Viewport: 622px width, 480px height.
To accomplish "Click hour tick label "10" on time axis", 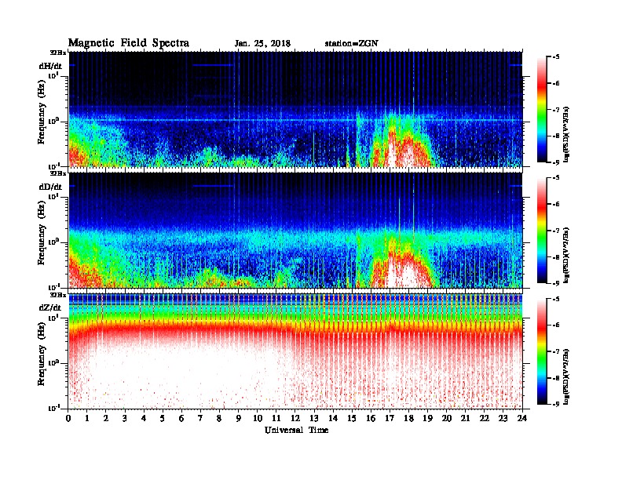I will coord(258,418).
